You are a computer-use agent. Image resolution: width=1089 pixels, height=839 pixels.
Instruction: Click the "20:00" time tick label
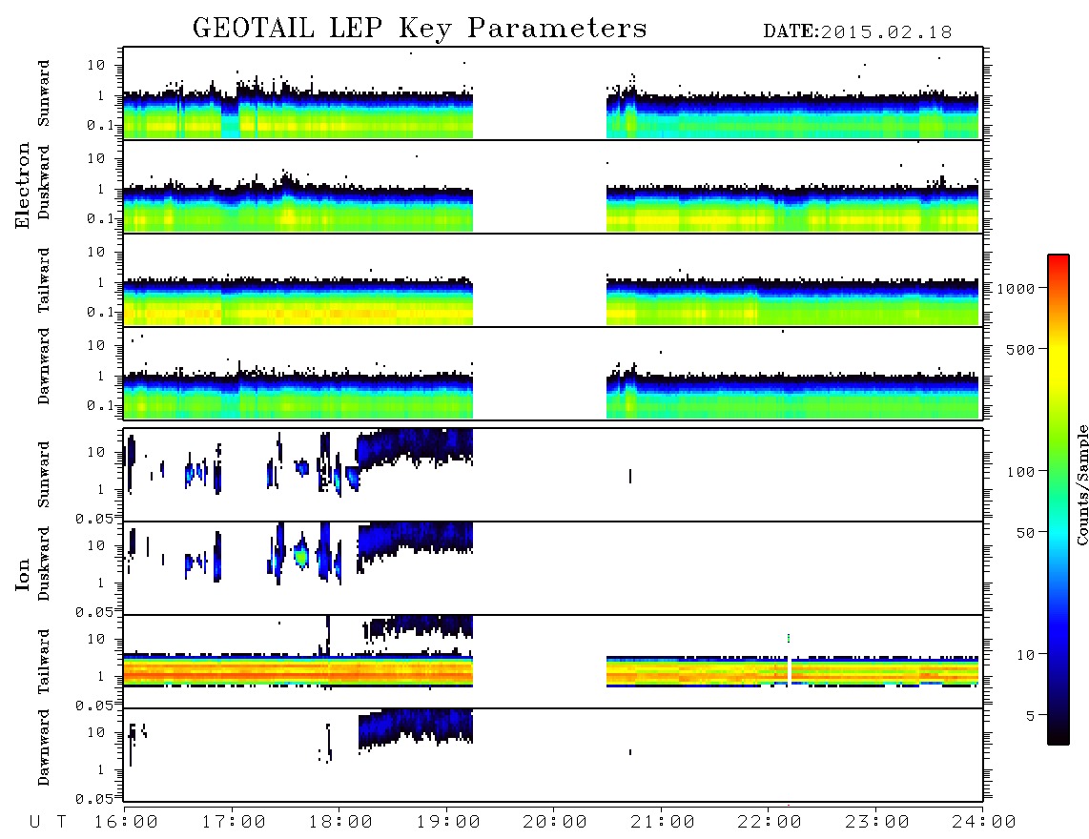(555, 823)
